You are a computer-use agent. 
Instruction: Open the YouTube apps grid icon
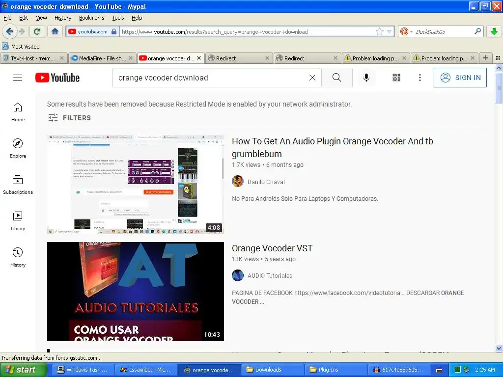pos(396,78)
